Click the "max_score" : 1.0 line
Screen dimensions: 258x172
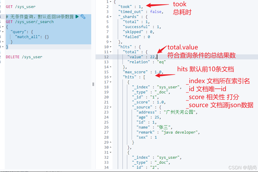pos(143,72)
